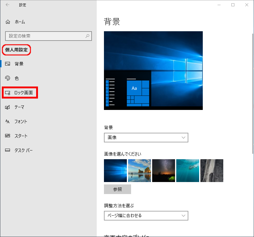Click the 色 palette icon
The width and height of the screenshot is (254, 237).
pyautogui.click(x=8, y=78)
